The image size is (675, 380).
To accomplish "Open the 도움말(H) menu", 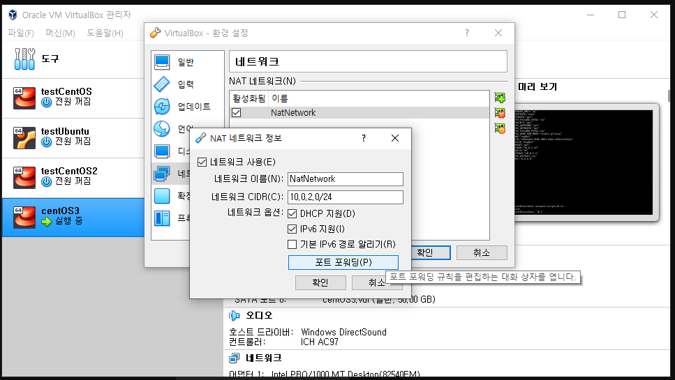I will [105, 33].
